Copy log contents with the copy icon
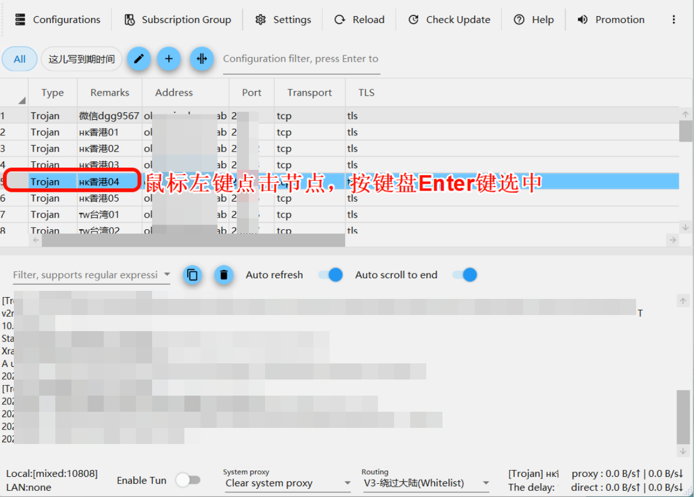The width and height of the screenshot is (696, 497). point(192,275)
